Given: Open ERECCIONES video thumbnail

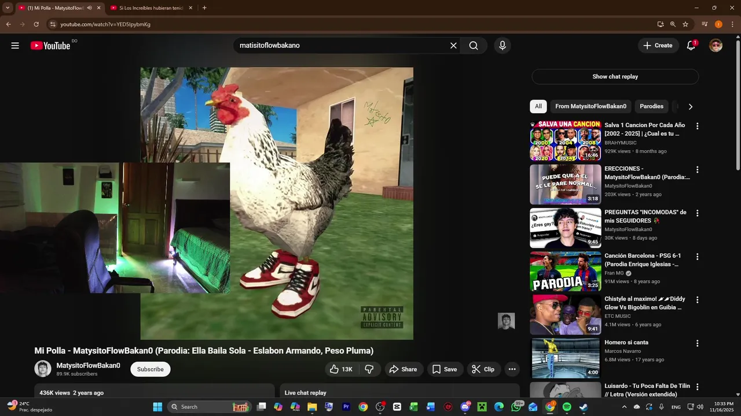Looking at the screenshot, I should click(x=566, y=184).
